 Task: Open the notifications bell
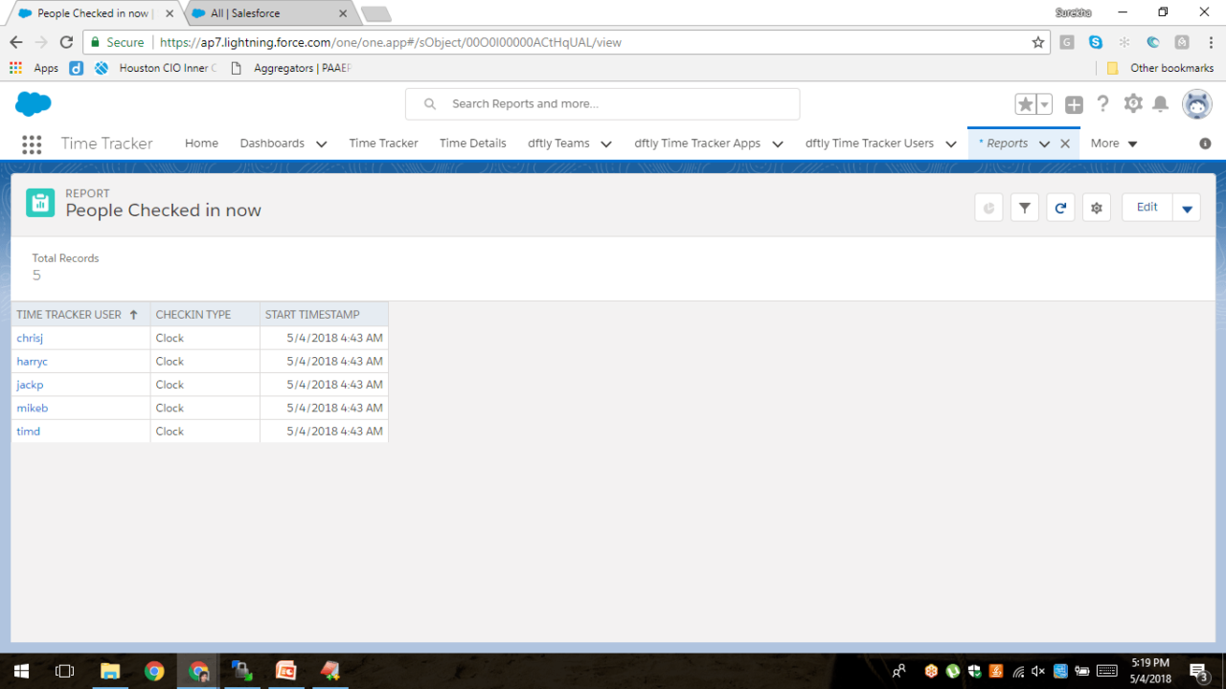1160,104
